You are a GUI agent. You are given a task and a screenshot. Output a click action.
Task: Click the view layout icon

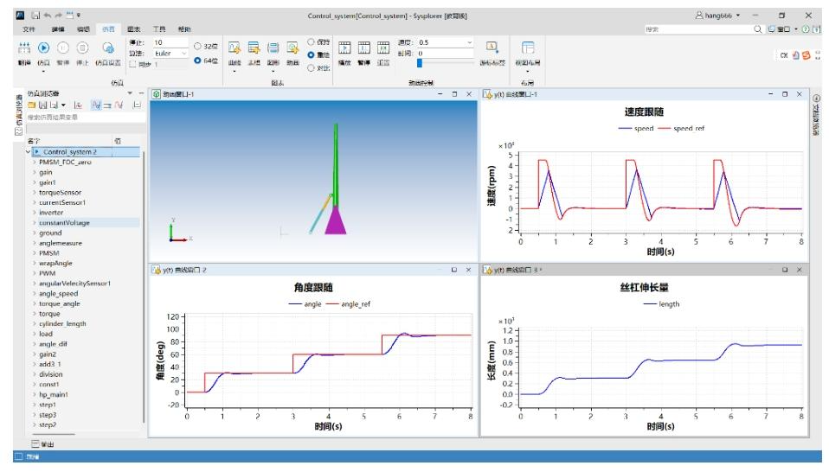click(x=528, y=48)
